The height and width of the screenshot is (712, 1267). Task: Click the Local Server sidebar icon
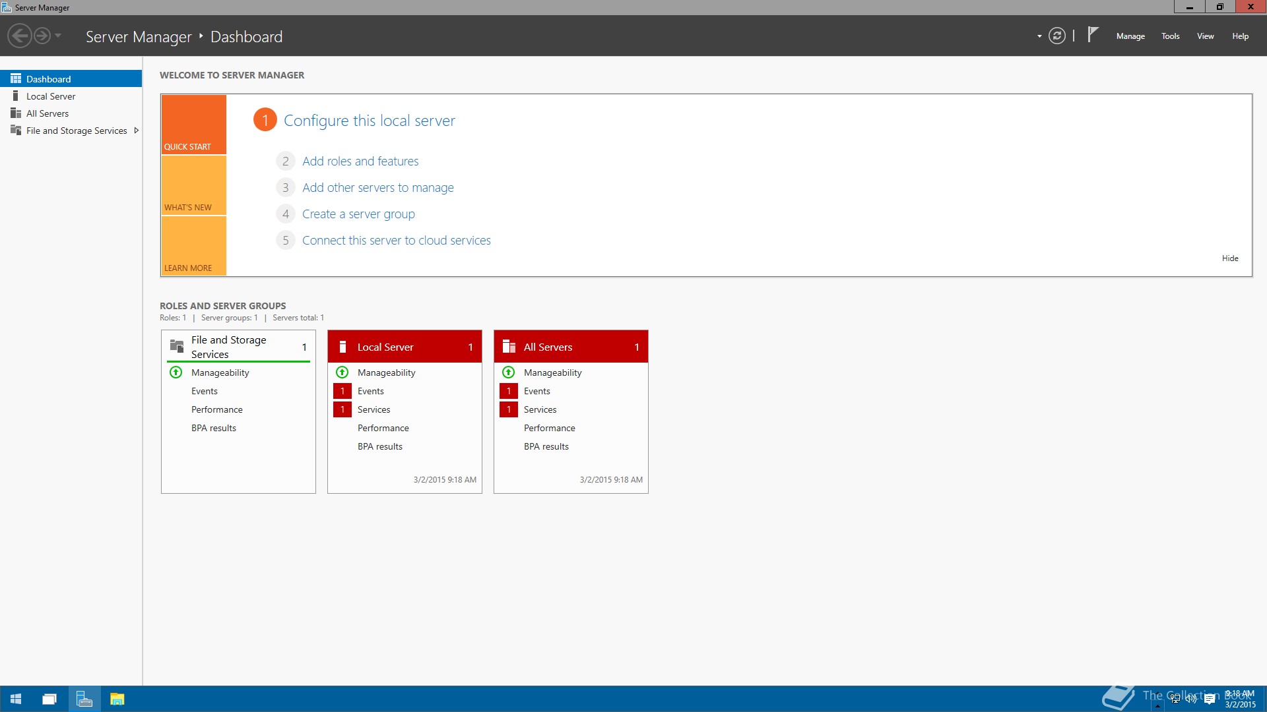click(x=16, y=96)
